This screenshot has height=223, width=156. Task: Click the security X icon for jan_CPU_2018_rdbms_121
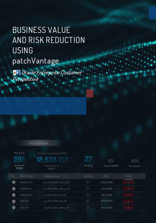click(x=88, y=182)
